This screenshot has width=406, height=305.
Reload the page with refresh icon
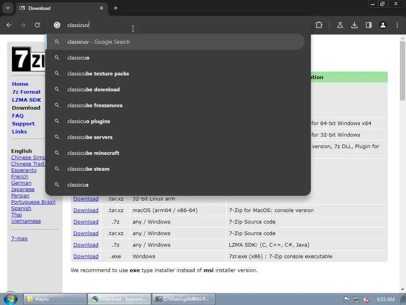tap(37, 25)
